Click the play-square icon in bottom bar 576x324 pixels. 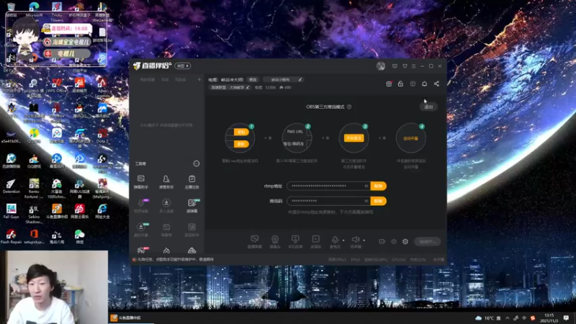point(315,241)
